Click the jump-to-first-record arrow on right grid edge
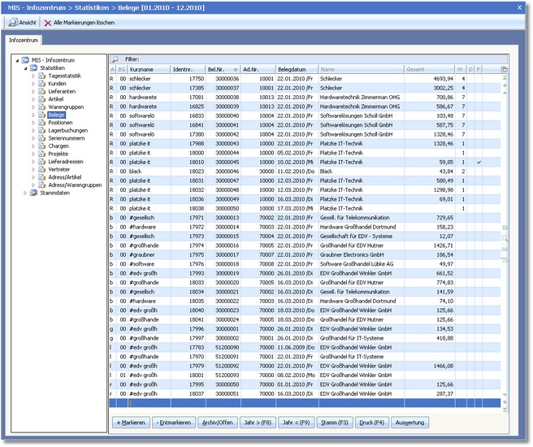 (505, 79)
